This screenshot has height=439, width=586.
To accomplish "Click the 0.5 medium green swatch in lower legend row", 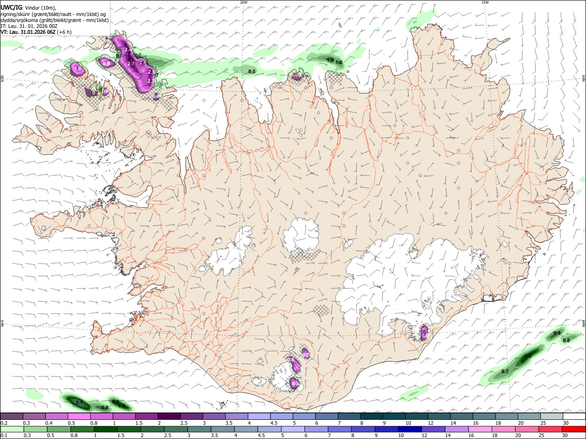I will 59,429.
